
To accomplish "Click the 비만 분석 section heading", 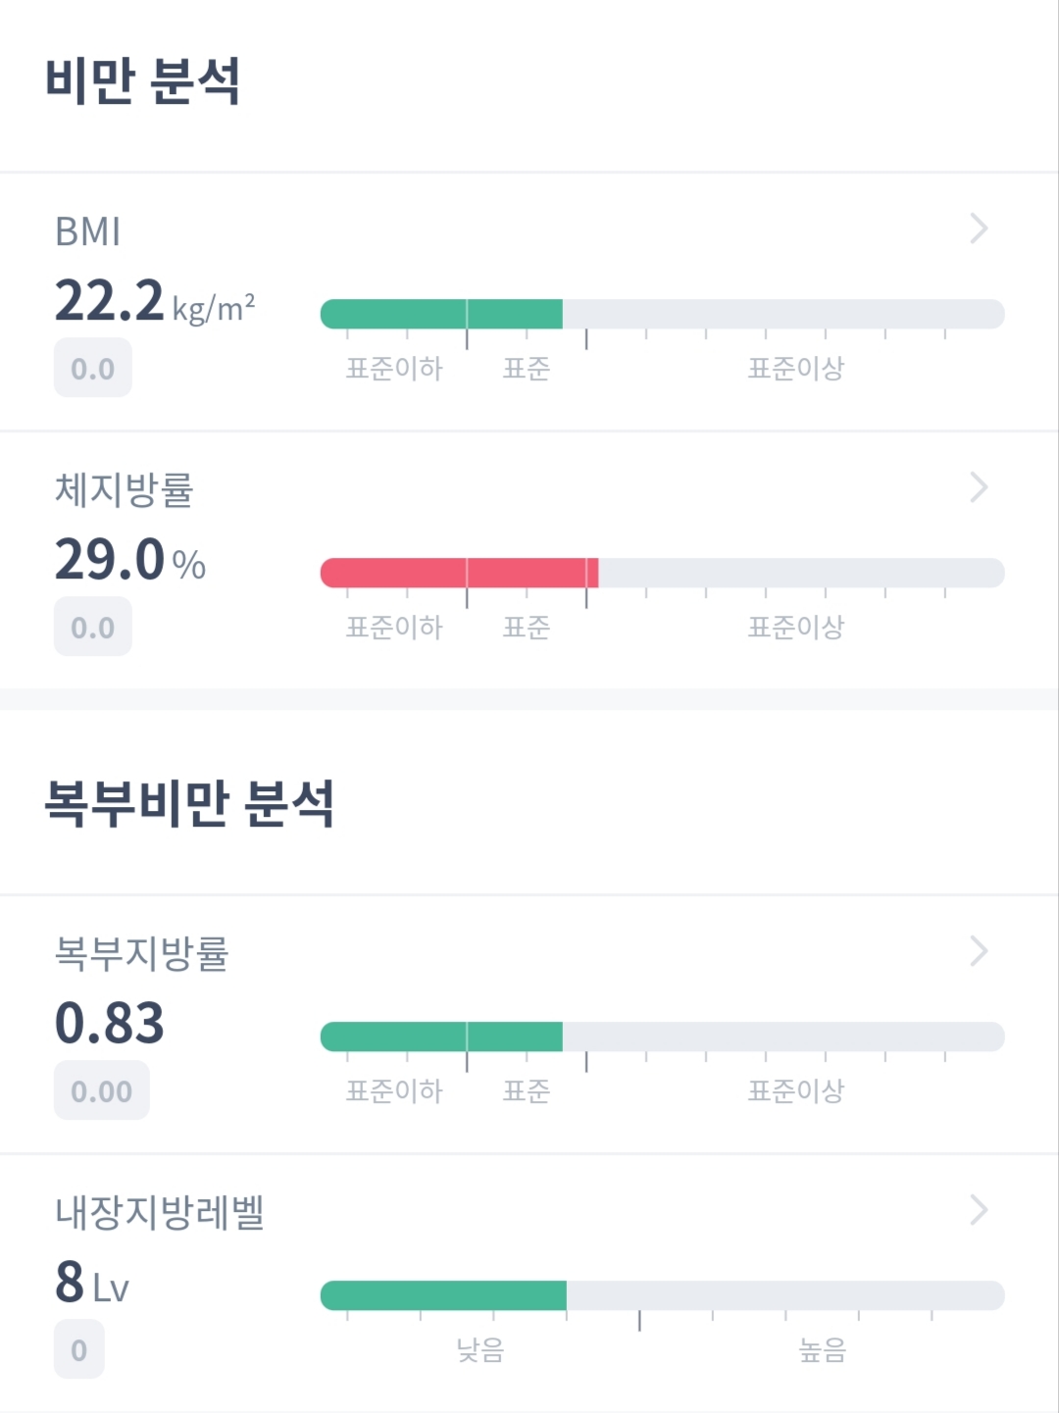I will point(143,81).
